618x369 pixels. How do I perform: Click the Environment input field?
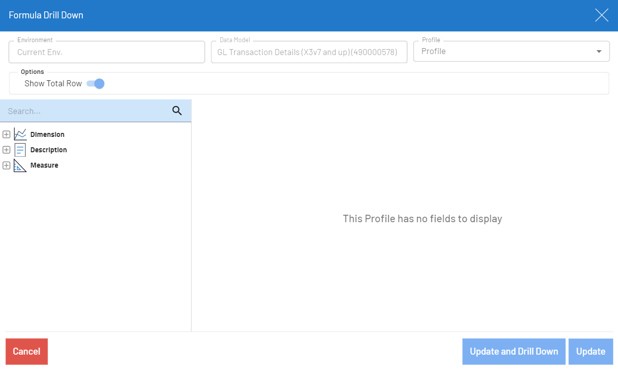point(107,52)
